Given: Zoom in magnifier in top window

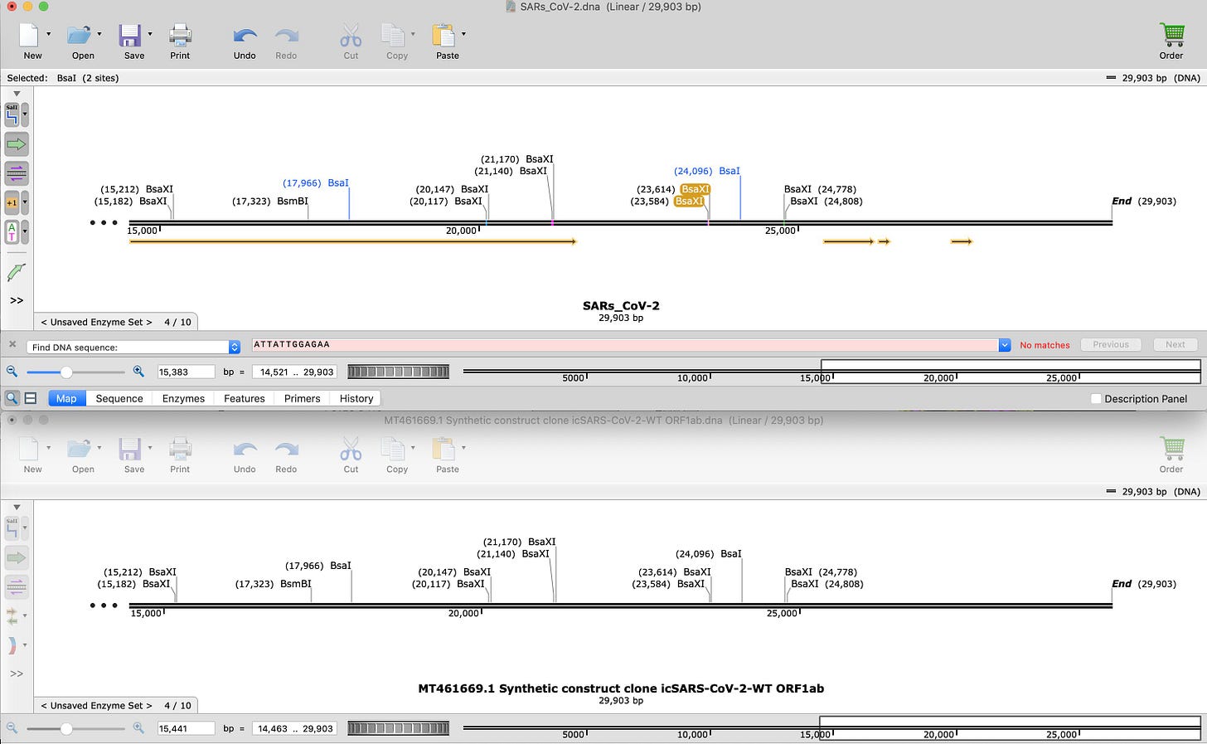Looking at the screenshot, I should pyautogui.click(x=138, y=372).
